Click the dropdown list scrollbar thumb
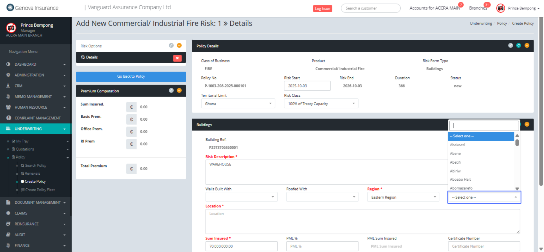Screen dimensions: 544x252 [517, 143]
